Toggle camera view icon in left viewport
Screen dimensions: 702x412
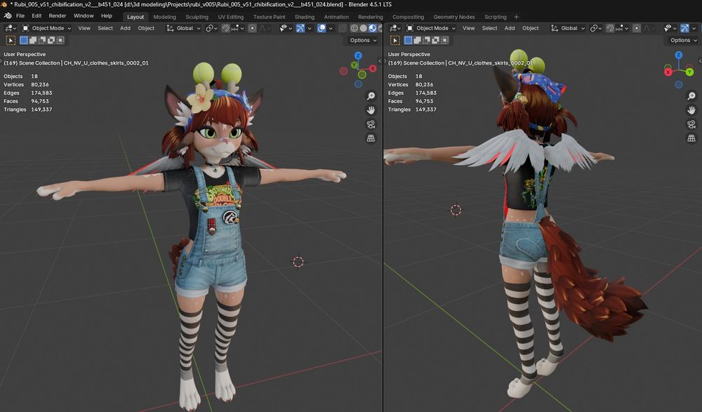(371, 124)
